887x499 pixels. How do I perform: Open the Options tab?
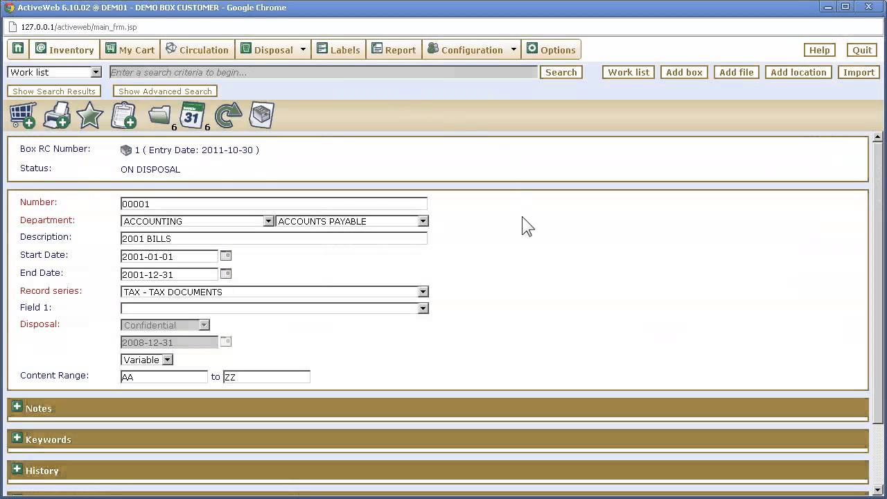pos(551,49)
